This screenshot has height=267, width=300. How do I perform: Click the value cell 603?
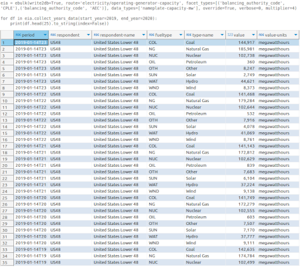[x=241, y=217]
